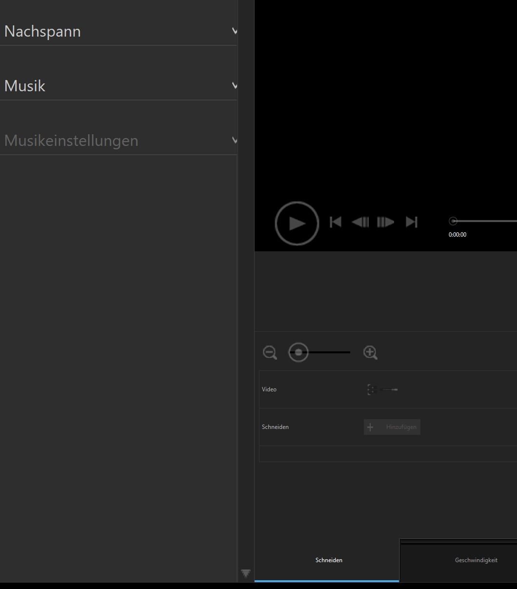Expand the Nachspann section

(x=235, y=31)
